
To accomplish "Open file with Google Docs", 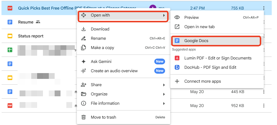I will (217, 41).
